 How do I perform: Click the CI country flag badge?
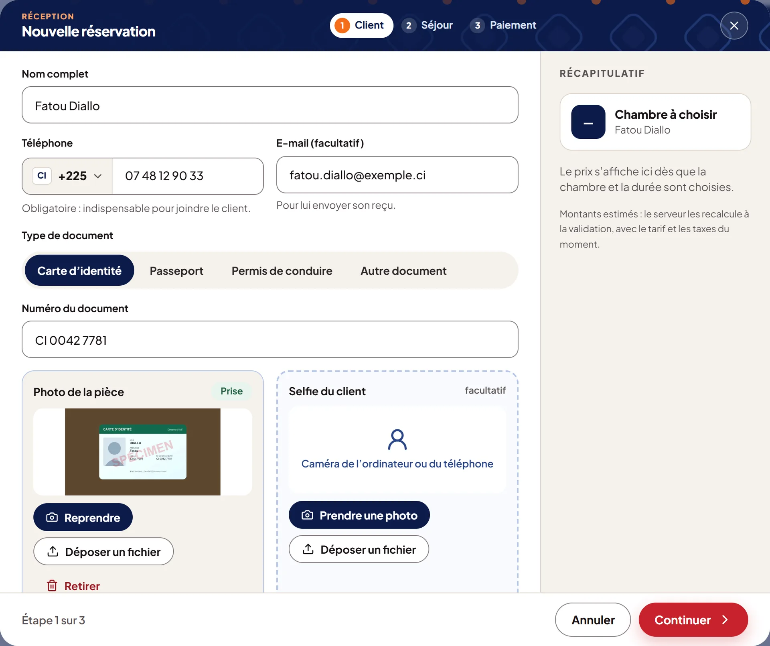pos(42,176)
